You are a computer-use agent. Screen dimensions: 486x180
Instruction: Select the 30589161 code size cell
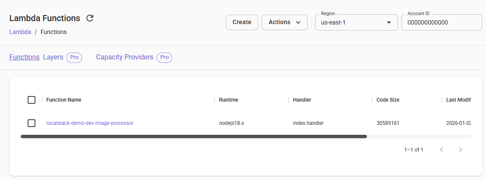click(x=388, y=123)
